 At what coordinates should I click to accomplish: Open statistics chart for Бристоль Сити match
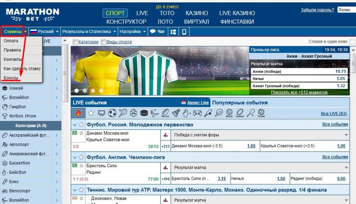165,168
